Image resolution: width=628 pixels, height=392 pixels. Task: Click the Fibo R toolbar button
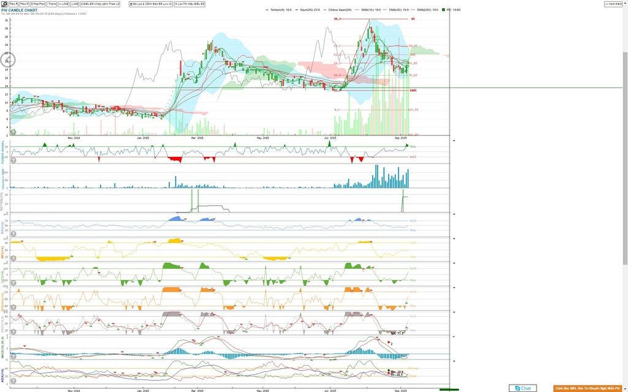tap(13, 4)
